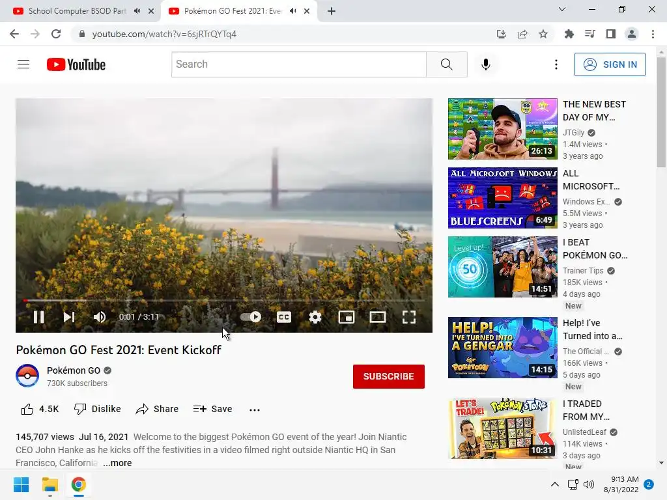Click the YouTube Search input field
Screen dimensions: 667x500
tap(298, 64)
